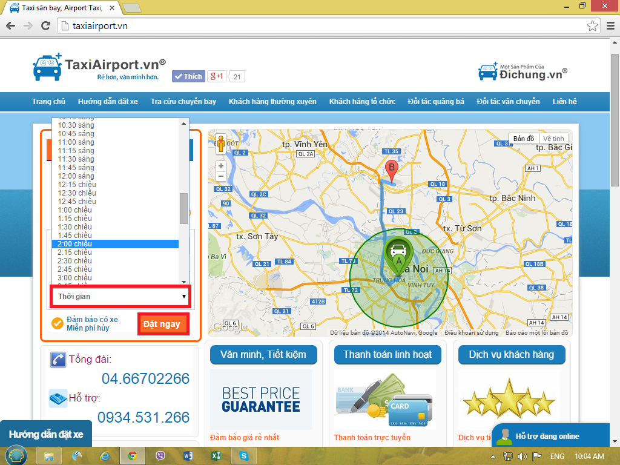Screen dimensions: 620x465
Task: Switch map to Vệ tinh view
Action: [553, 139]
